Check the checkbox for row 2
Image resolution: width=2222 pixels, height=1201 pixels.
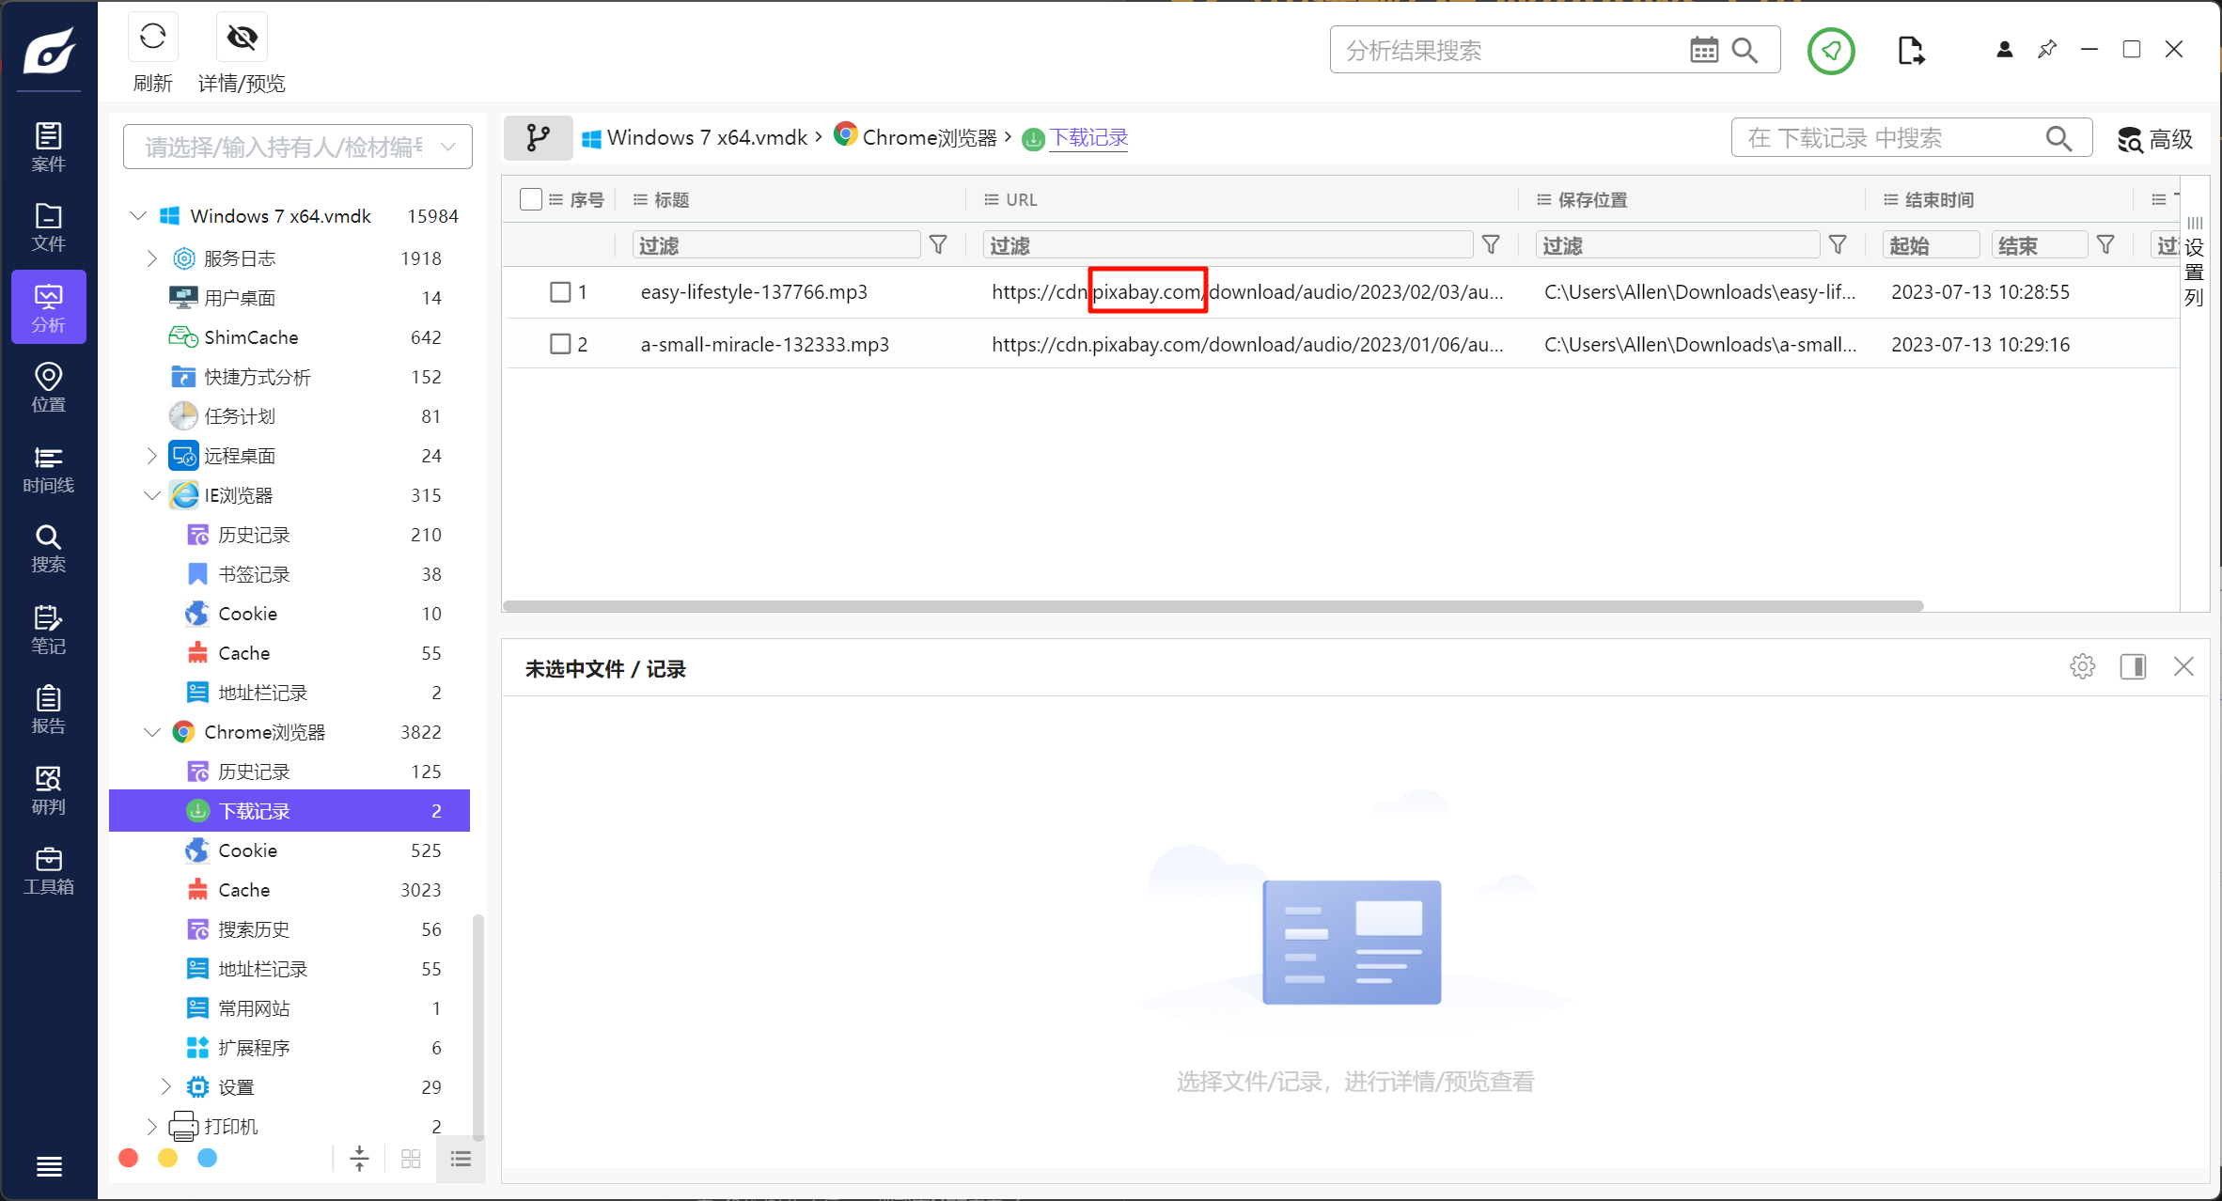pos(560,345)
